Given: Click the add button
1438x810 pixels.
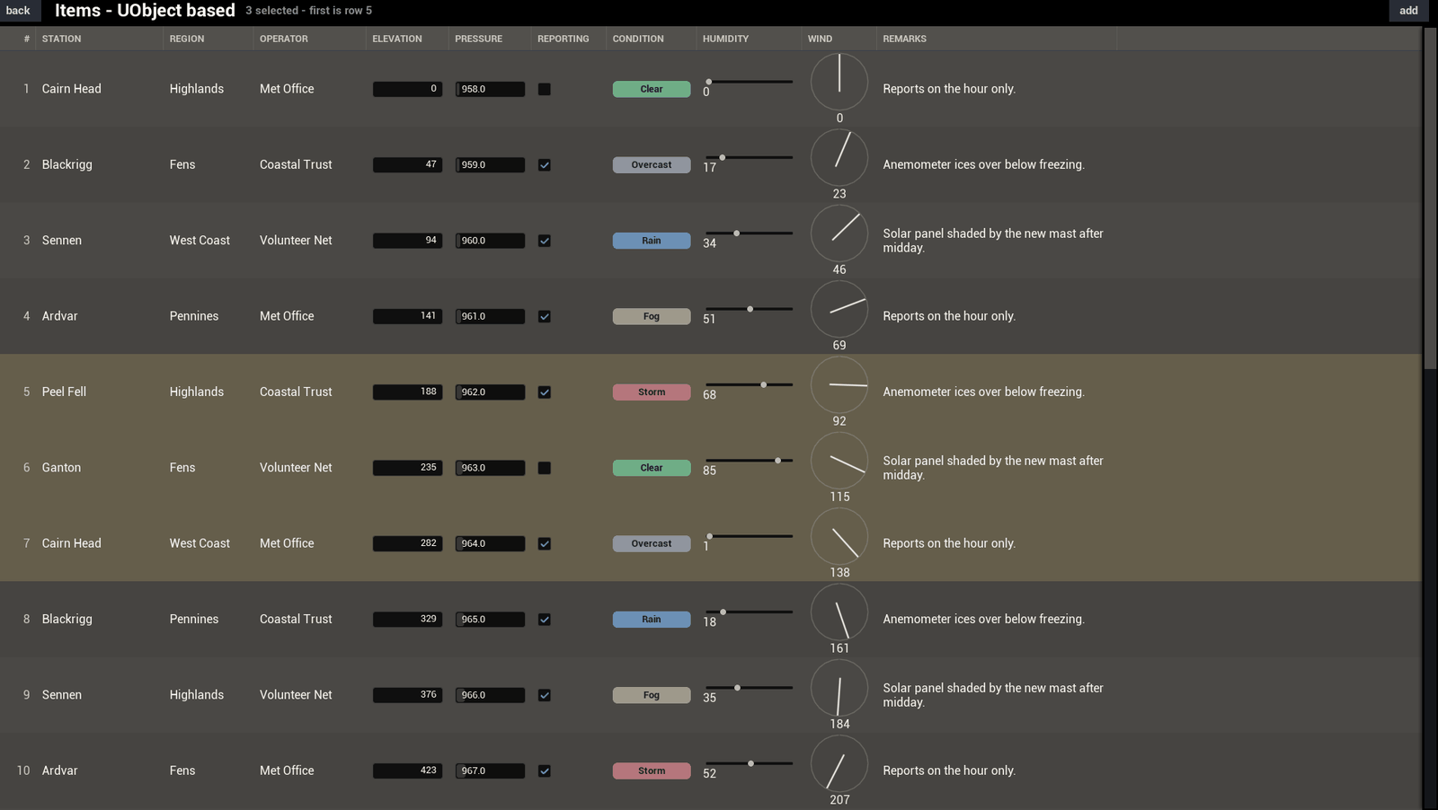Looking at the screenshot, I should point(1408,11).
